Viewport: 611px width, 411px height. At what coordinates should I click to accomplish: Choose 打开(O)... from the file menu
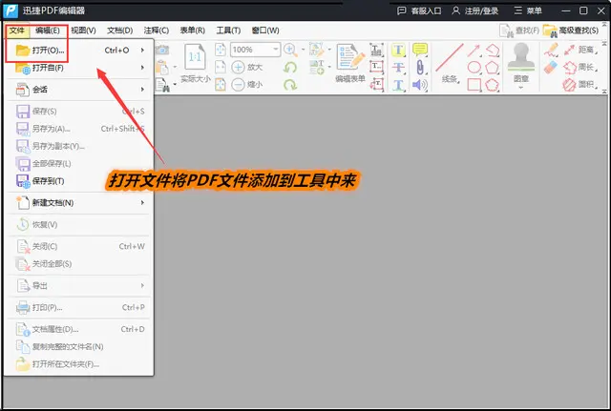coord(78,51)
